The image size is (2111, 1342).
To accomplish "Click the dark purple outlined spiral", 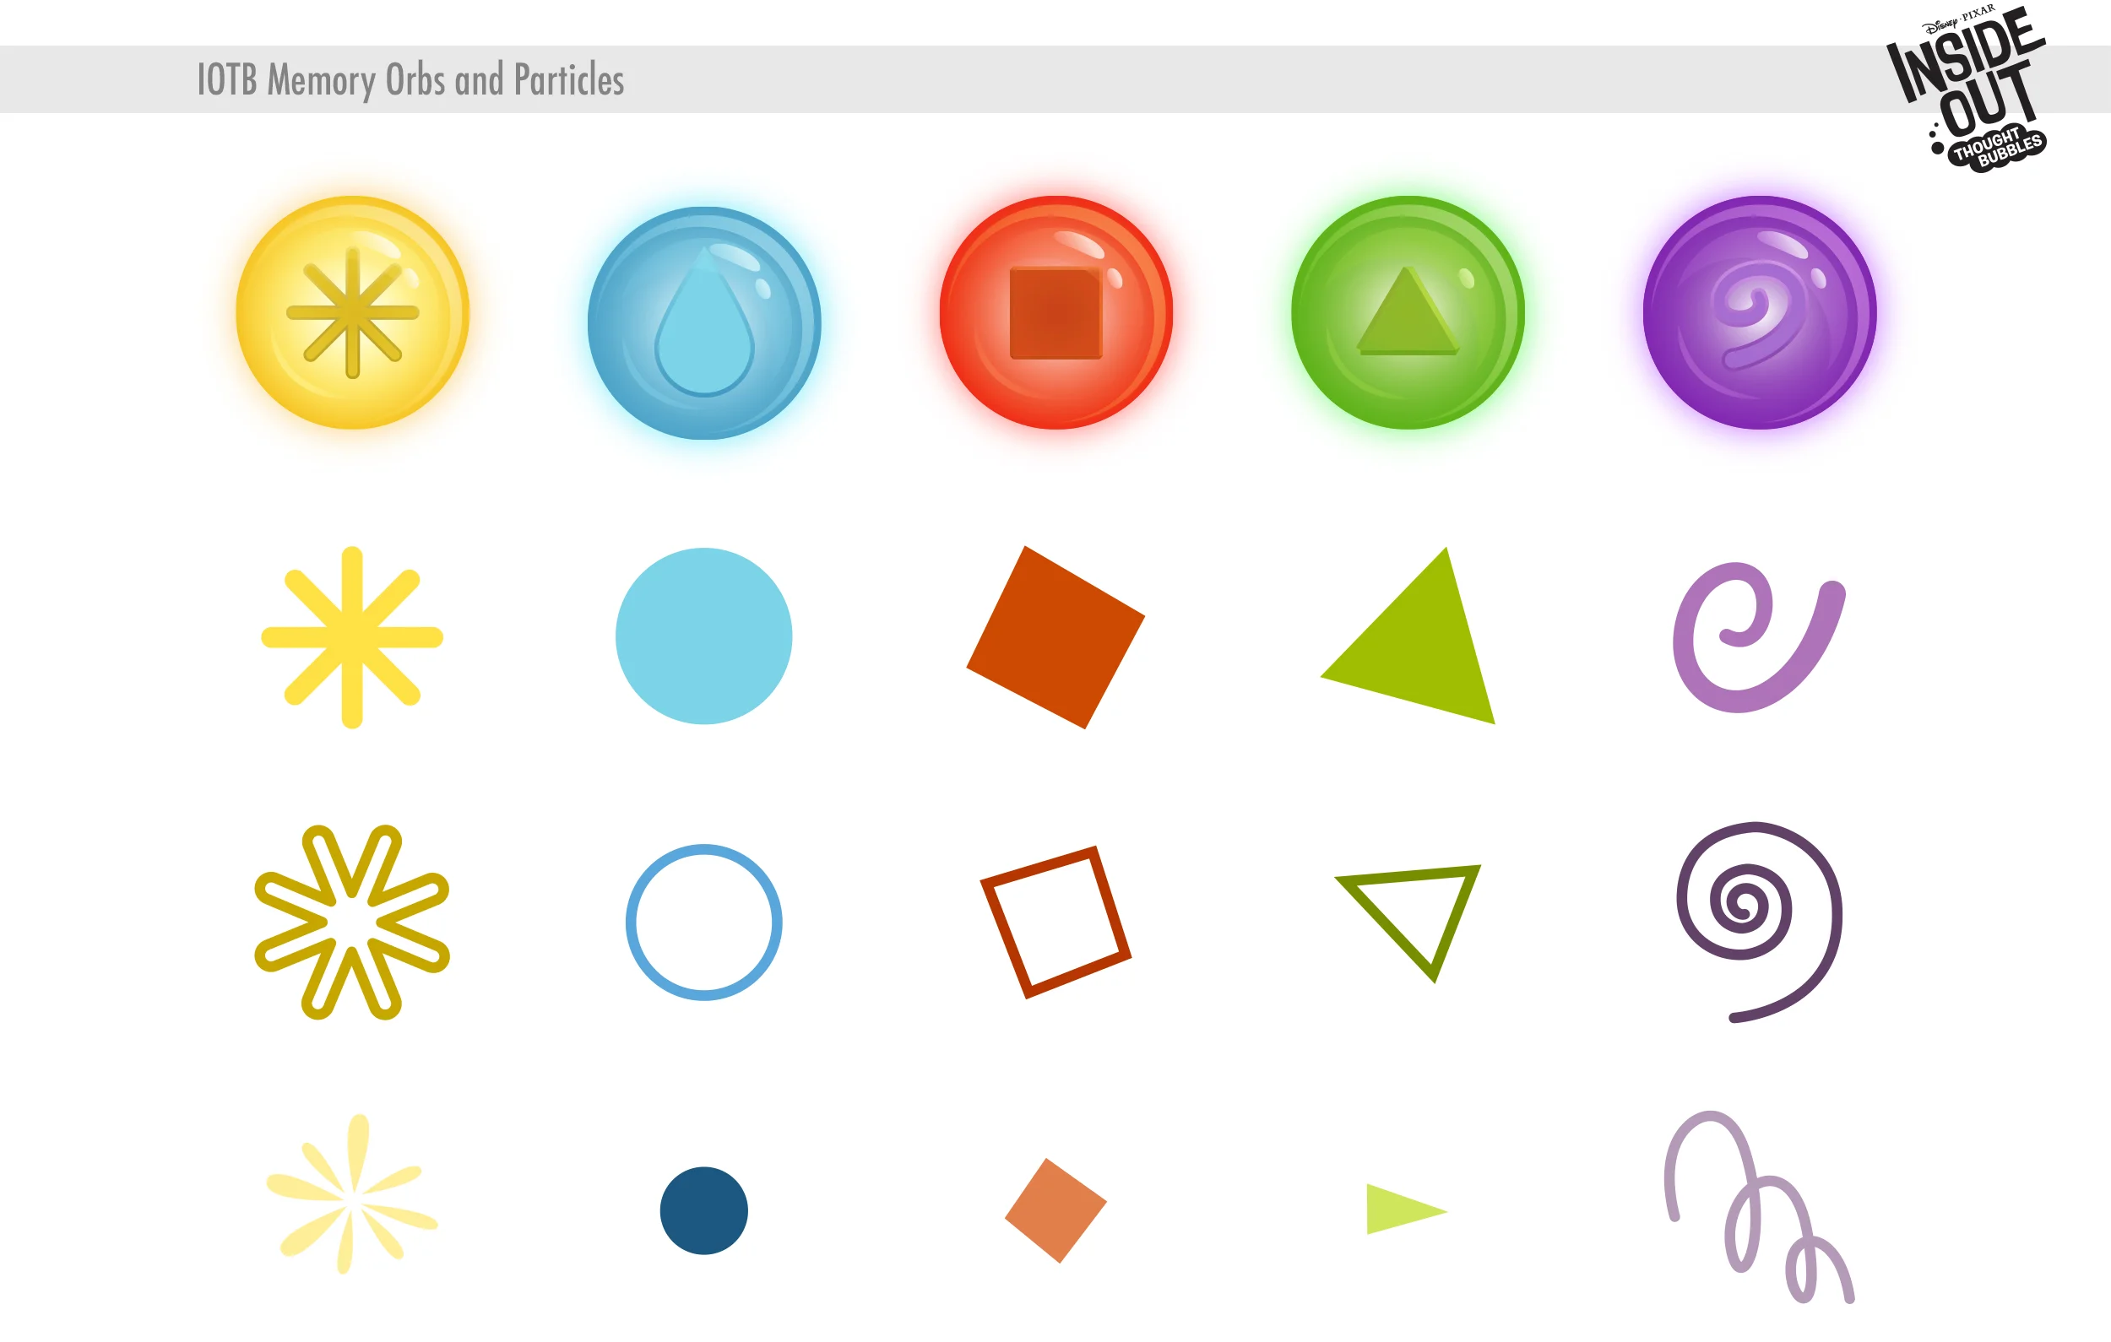I will tap(1759, 923).
